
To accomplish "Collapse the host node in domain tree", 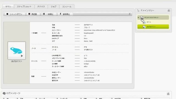I will (x=138, y=18).
